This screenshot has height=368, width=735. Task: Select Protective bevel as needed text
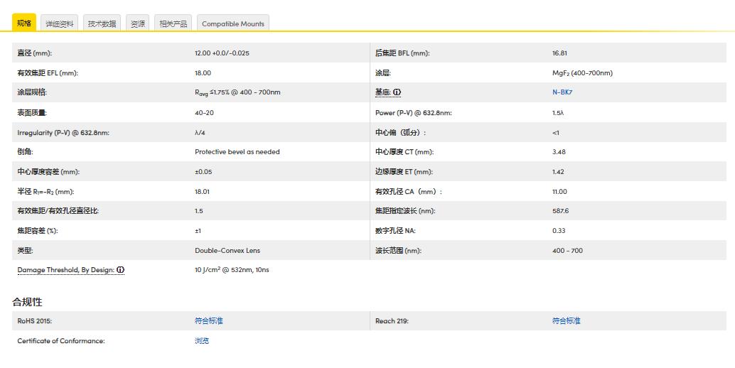(x=237, y=152)
